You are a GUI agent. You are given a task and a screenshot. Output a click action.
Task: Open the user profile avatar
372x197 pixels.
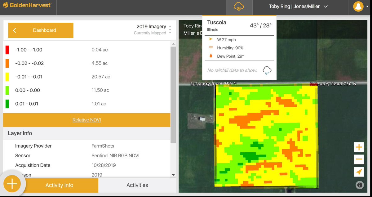(x=358, y=6)
